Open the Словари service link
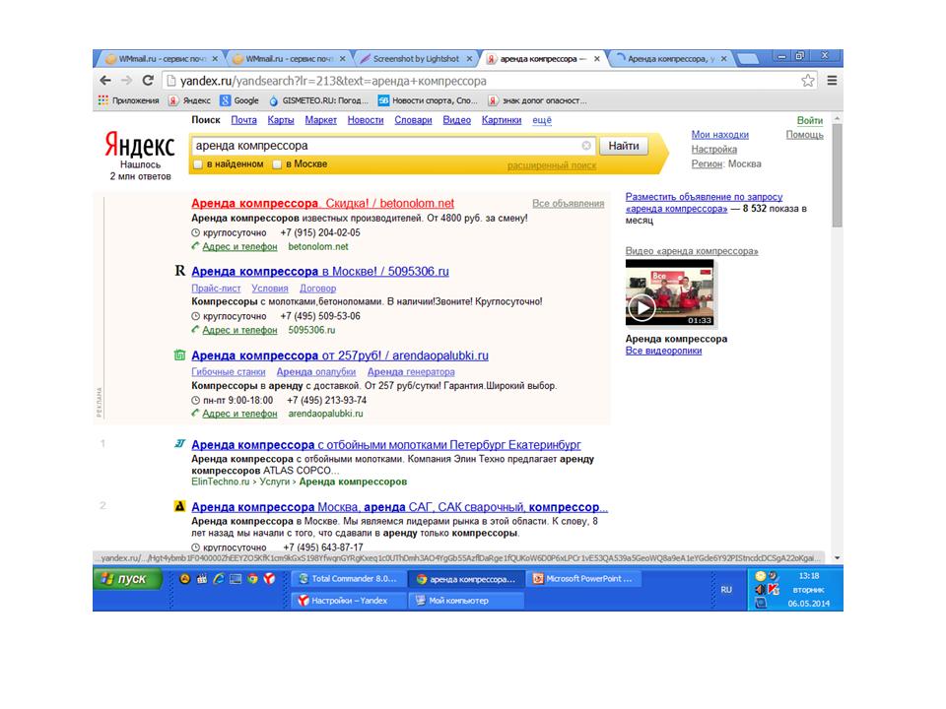The width and height of the screenshot is (946, 709). click(413, 120)
